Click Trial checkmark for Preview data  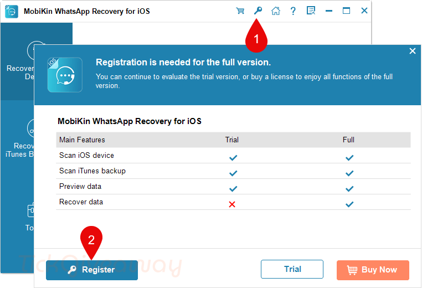pos(233,189)
